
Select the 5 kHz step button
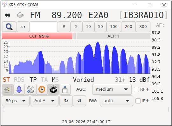click(76, 27)
